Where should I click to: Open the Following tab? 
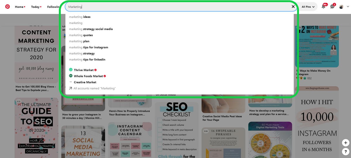53,7
